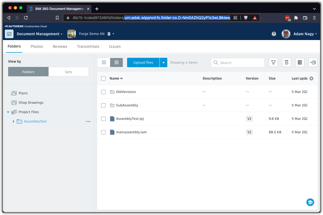Image resolution: width=323 pixels, height=215 pixels.
Task: Open the Help question mark
Action: (274, 34)
